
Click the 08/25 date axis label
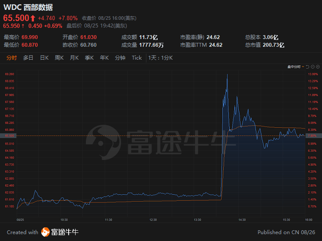pyautogui.click(x=20, y=220)
